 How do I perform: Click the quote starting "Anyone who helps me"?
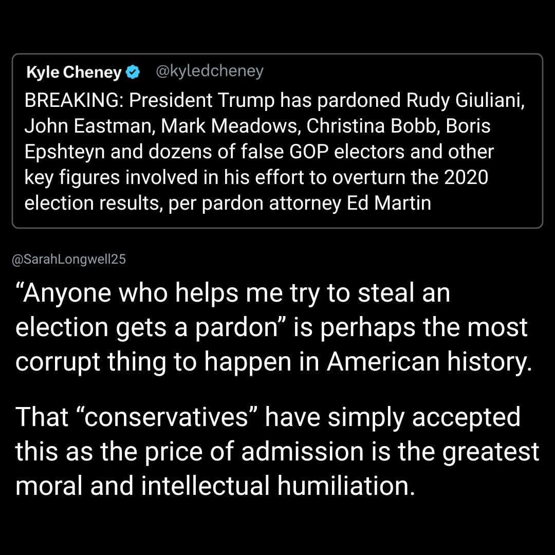(233, 293)
